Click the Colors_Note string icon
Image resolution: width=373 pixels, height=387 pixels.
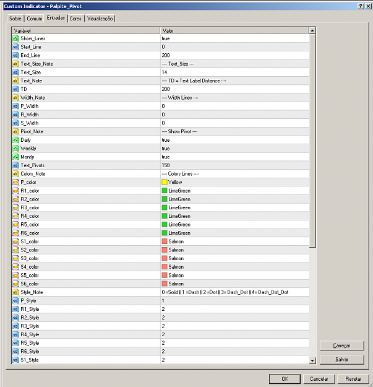[16, 174]
